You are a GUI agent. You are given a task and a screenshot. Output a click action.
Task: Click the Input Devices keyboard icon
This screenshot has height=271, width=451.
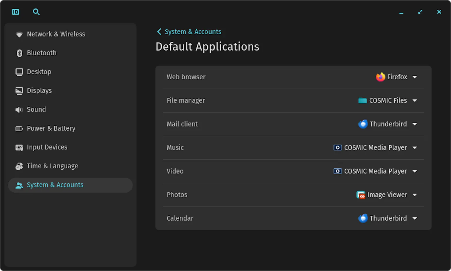(19, 147)
